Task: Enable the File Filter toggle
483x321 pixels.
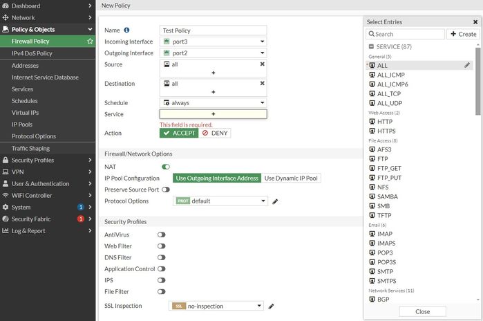Action: click(162, 292)
